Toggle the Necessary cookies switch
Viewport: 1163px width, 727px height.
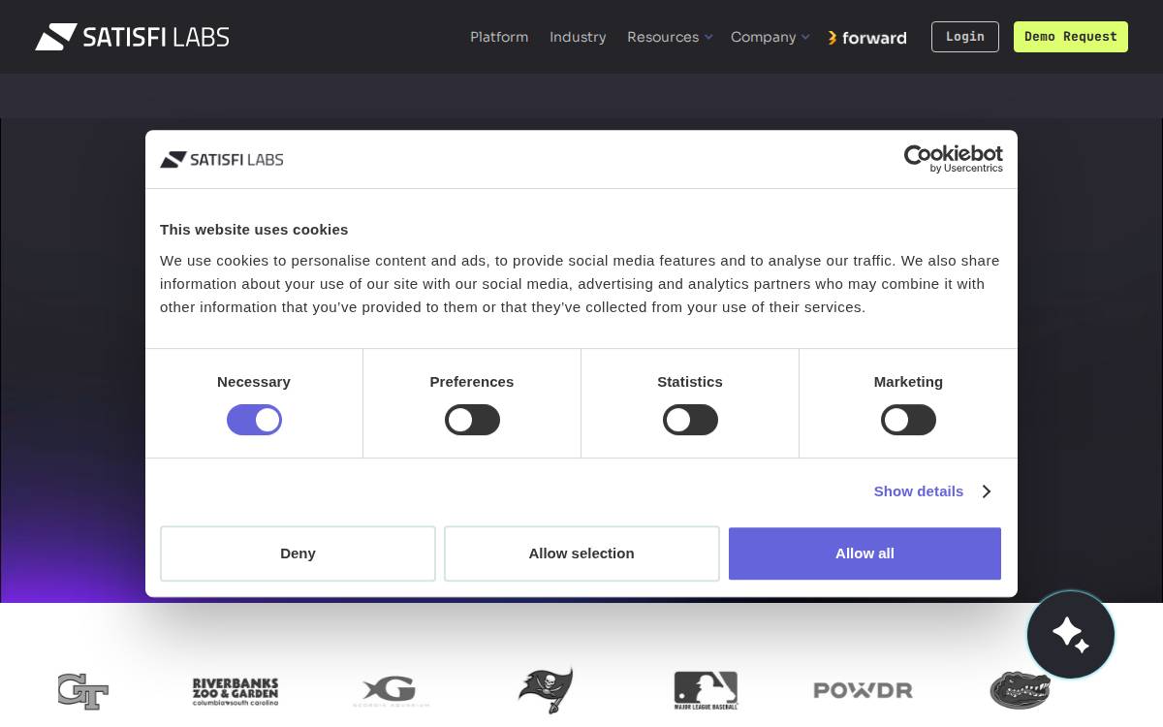coord(254,420)
